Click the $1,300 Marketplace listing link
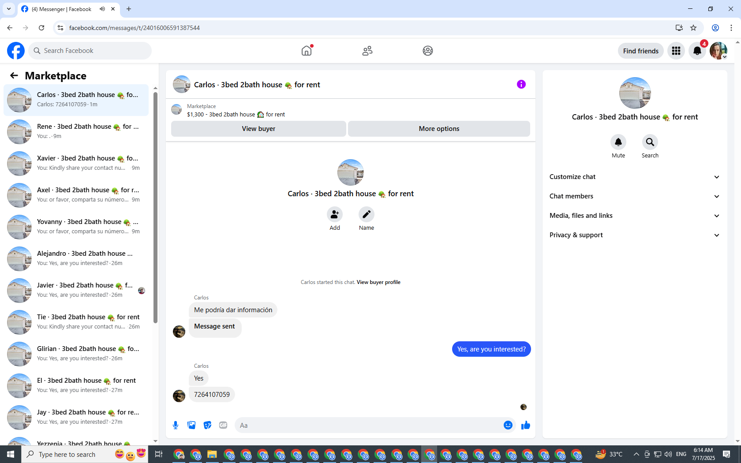The height and width of the screenshot is (463, 741). point(236,115)
